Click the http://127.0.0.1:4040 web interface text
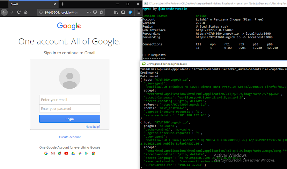Image resolution: width=287 pixels, height=169 pixels. tap(215, 30)
